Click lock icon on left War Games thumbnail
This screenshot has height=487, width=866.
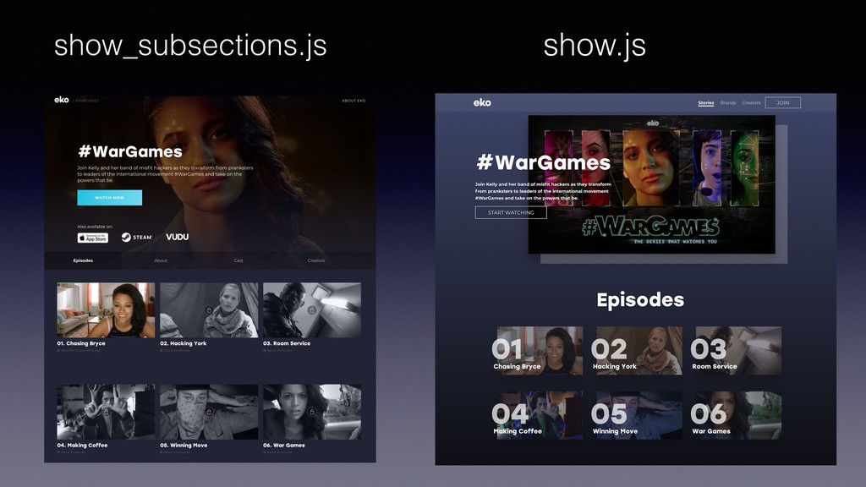click(x=312, y=412)
